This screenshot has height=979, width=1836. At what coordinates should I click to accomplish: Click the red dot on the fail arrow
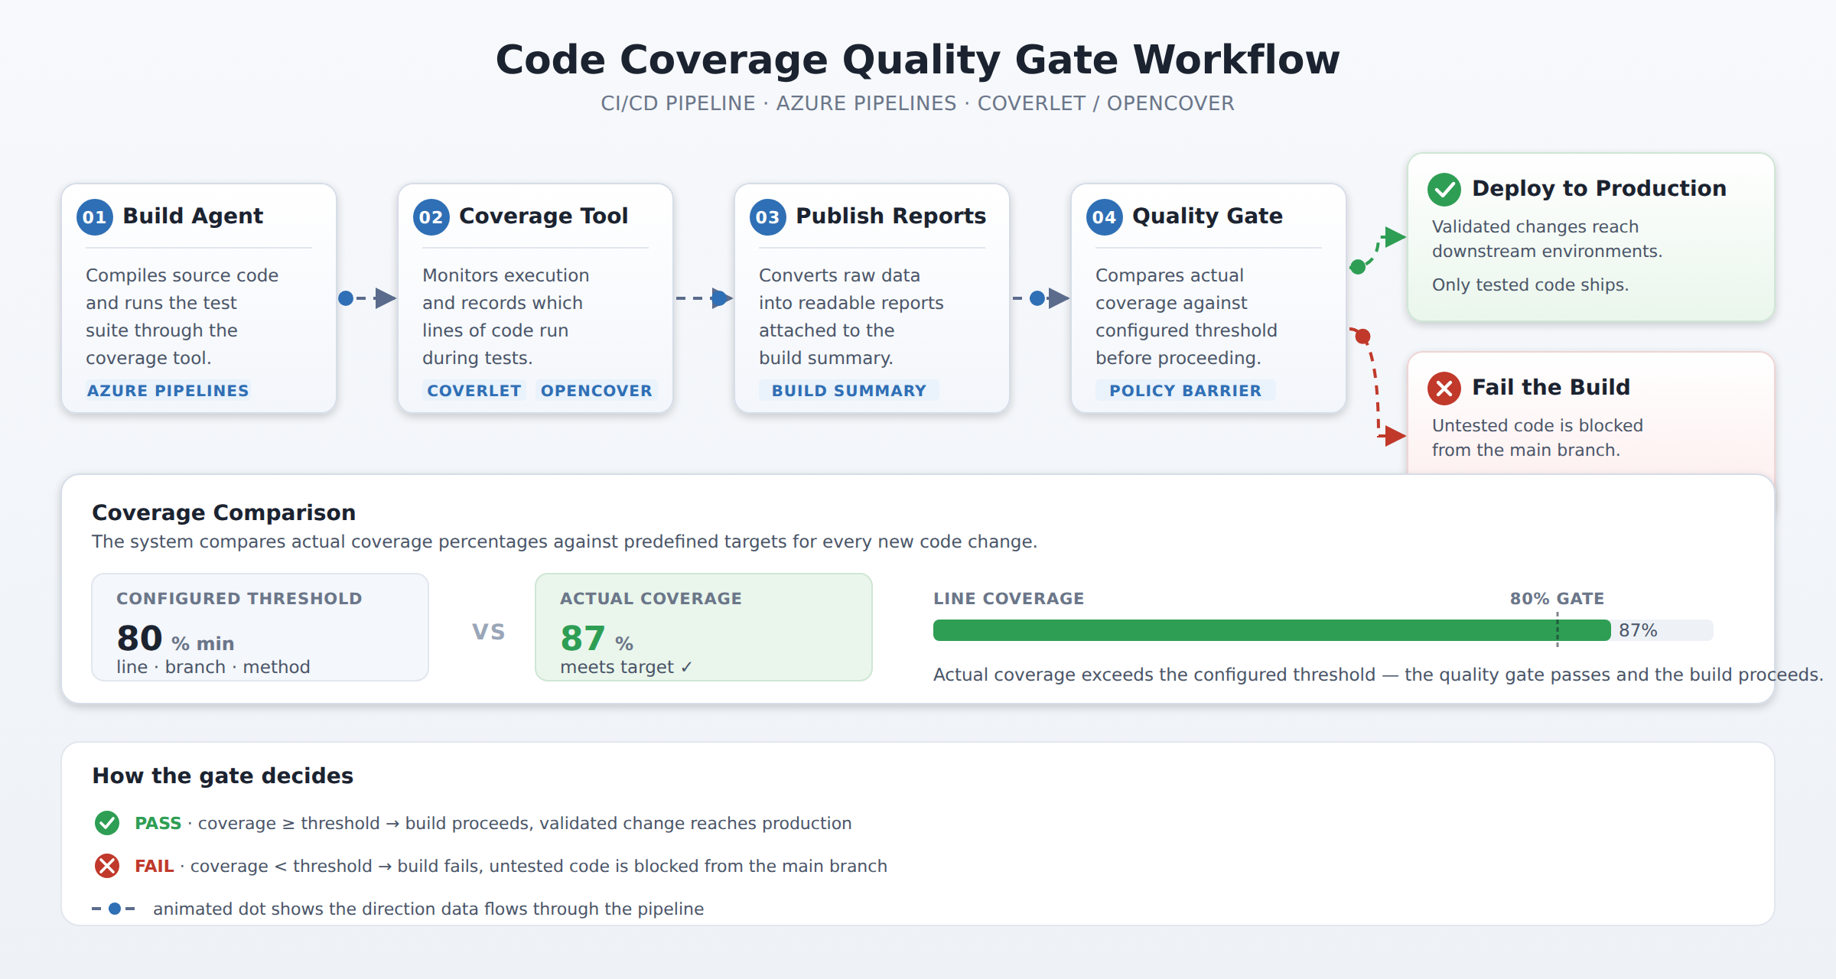(1362, 337)
